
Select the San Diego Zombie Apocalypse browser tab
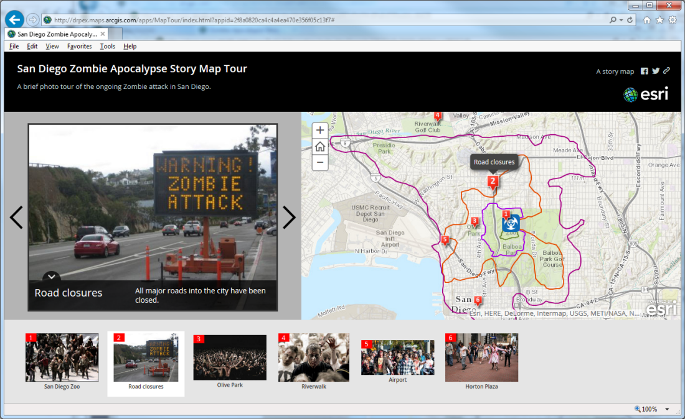pos(57,34)
